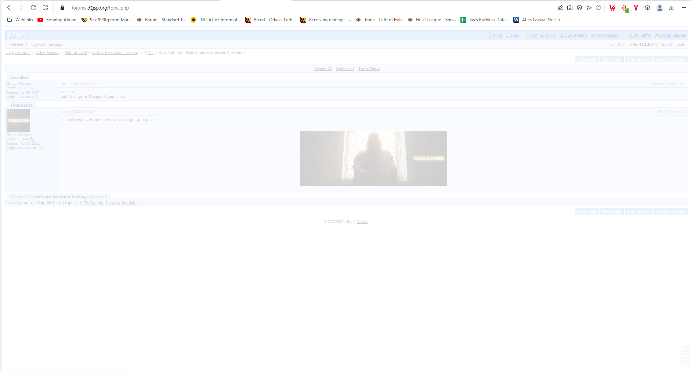Open the speed dial grid icon
The image size is (691, 371).
pos(45,8)
